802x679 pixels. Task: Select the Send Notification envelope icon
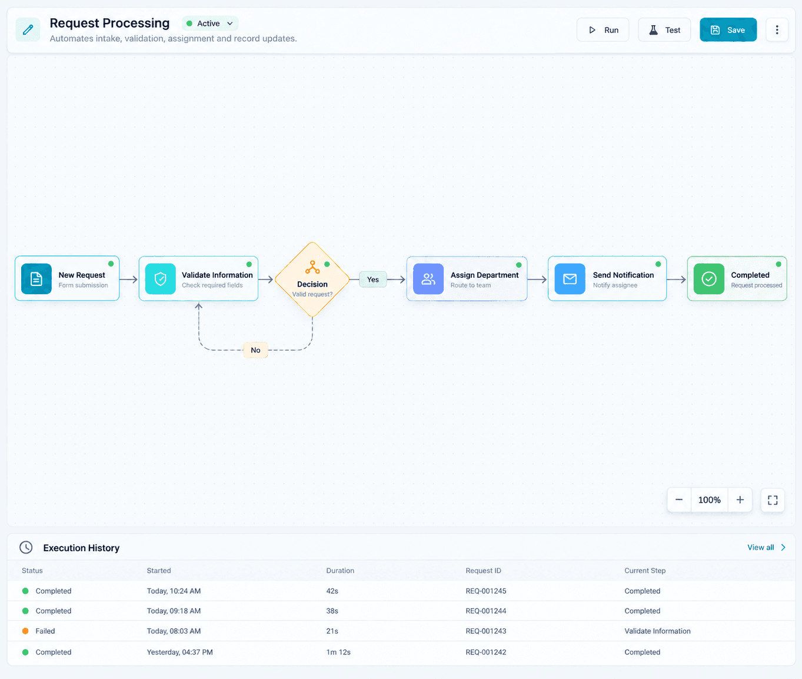(570, 279)
